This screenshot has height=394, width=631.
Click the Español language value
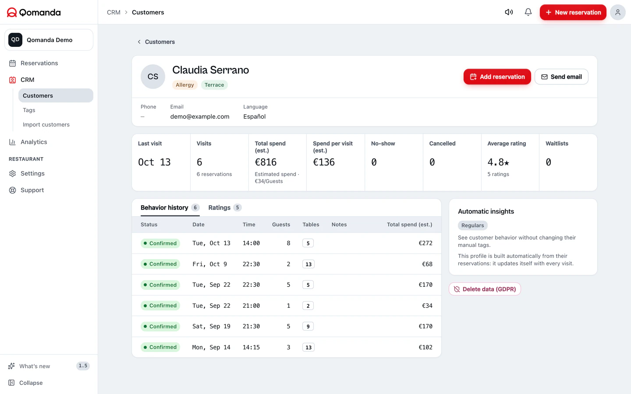pyautogui.click(x=255, y=116)
